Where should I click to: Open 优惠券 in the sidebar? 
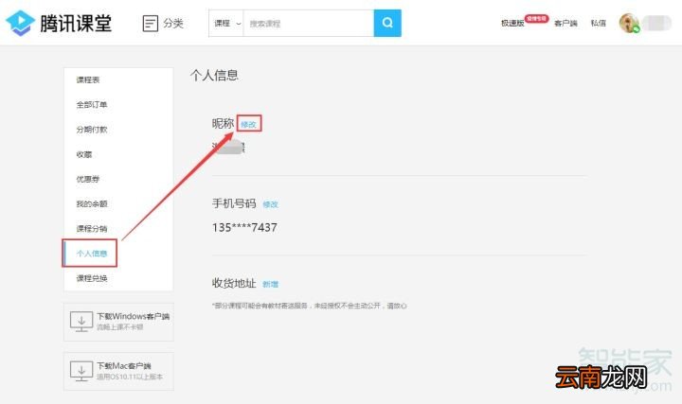point(88,179)
